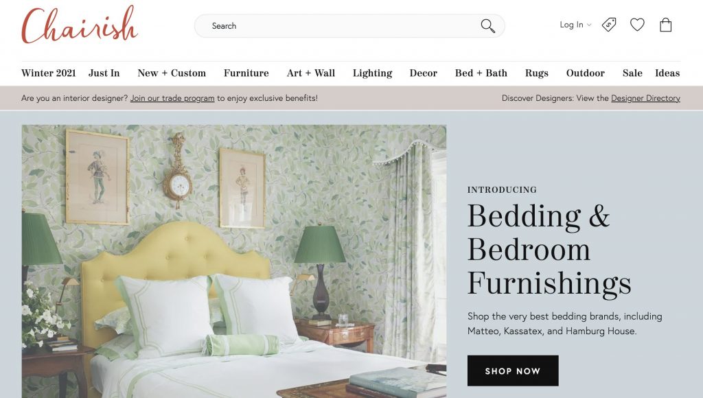Browse the Rugs category
This screenshot has width=703, height=398.
point(537,73)
